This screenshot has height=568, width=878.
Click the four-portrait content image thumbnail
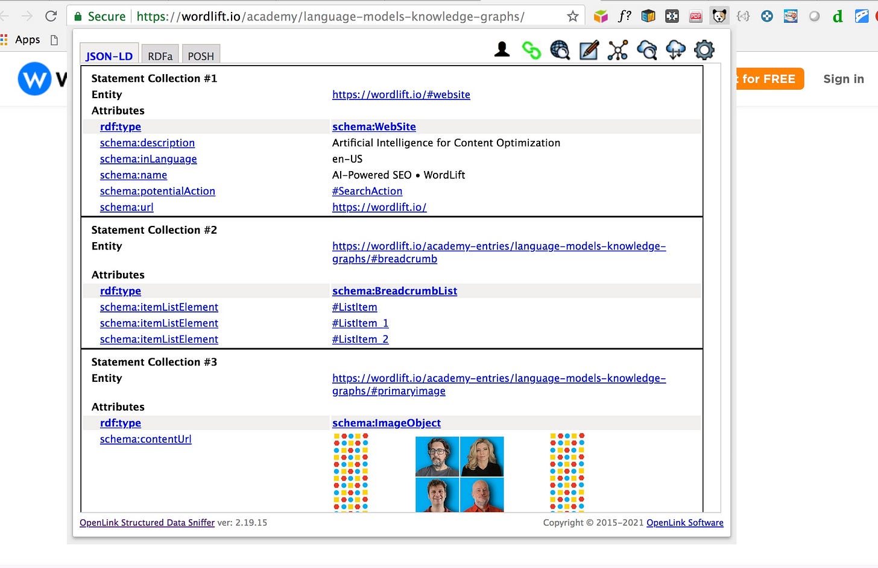[460, 474]
